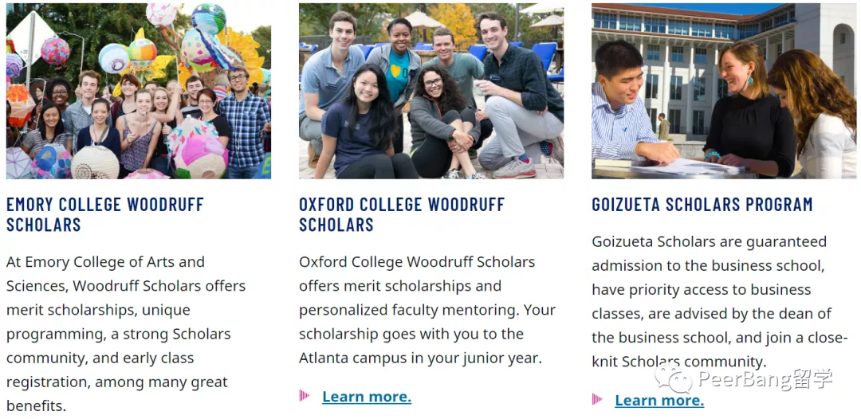This screenshot has width=861, height=419.
Task: Select the Emory College Woodruff Scholars heading
Action: [105, 214]
